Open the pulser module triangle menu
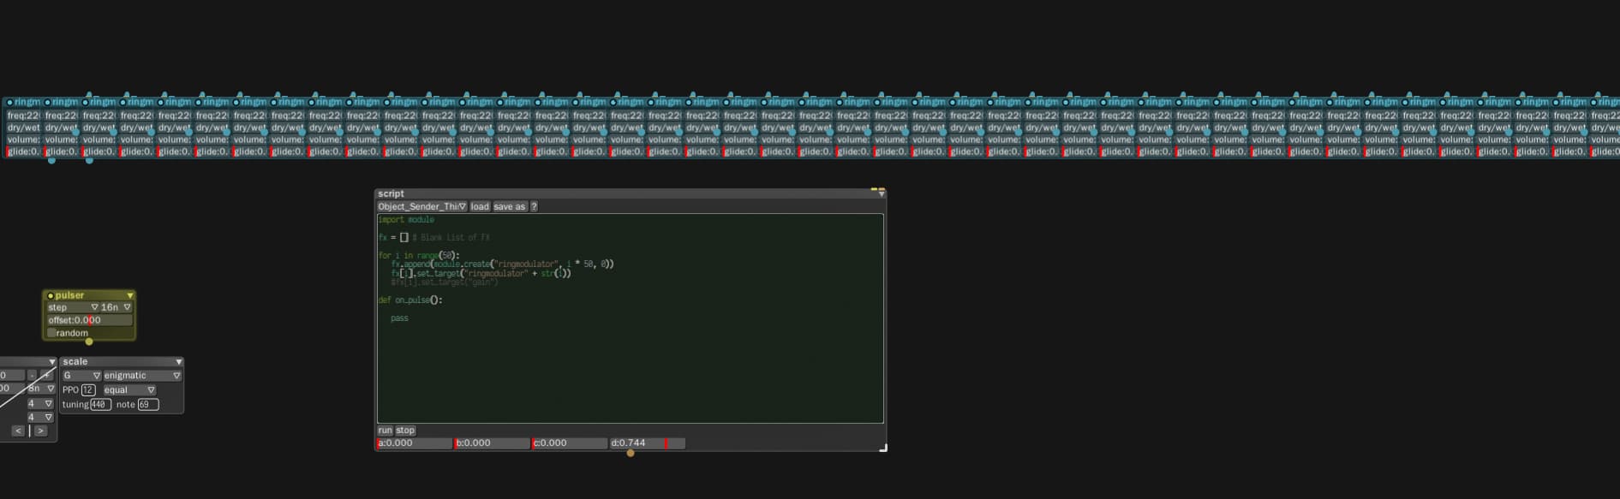Viewport: 1620px width, 499px height. pyautogui.click(x=130, y=295)
